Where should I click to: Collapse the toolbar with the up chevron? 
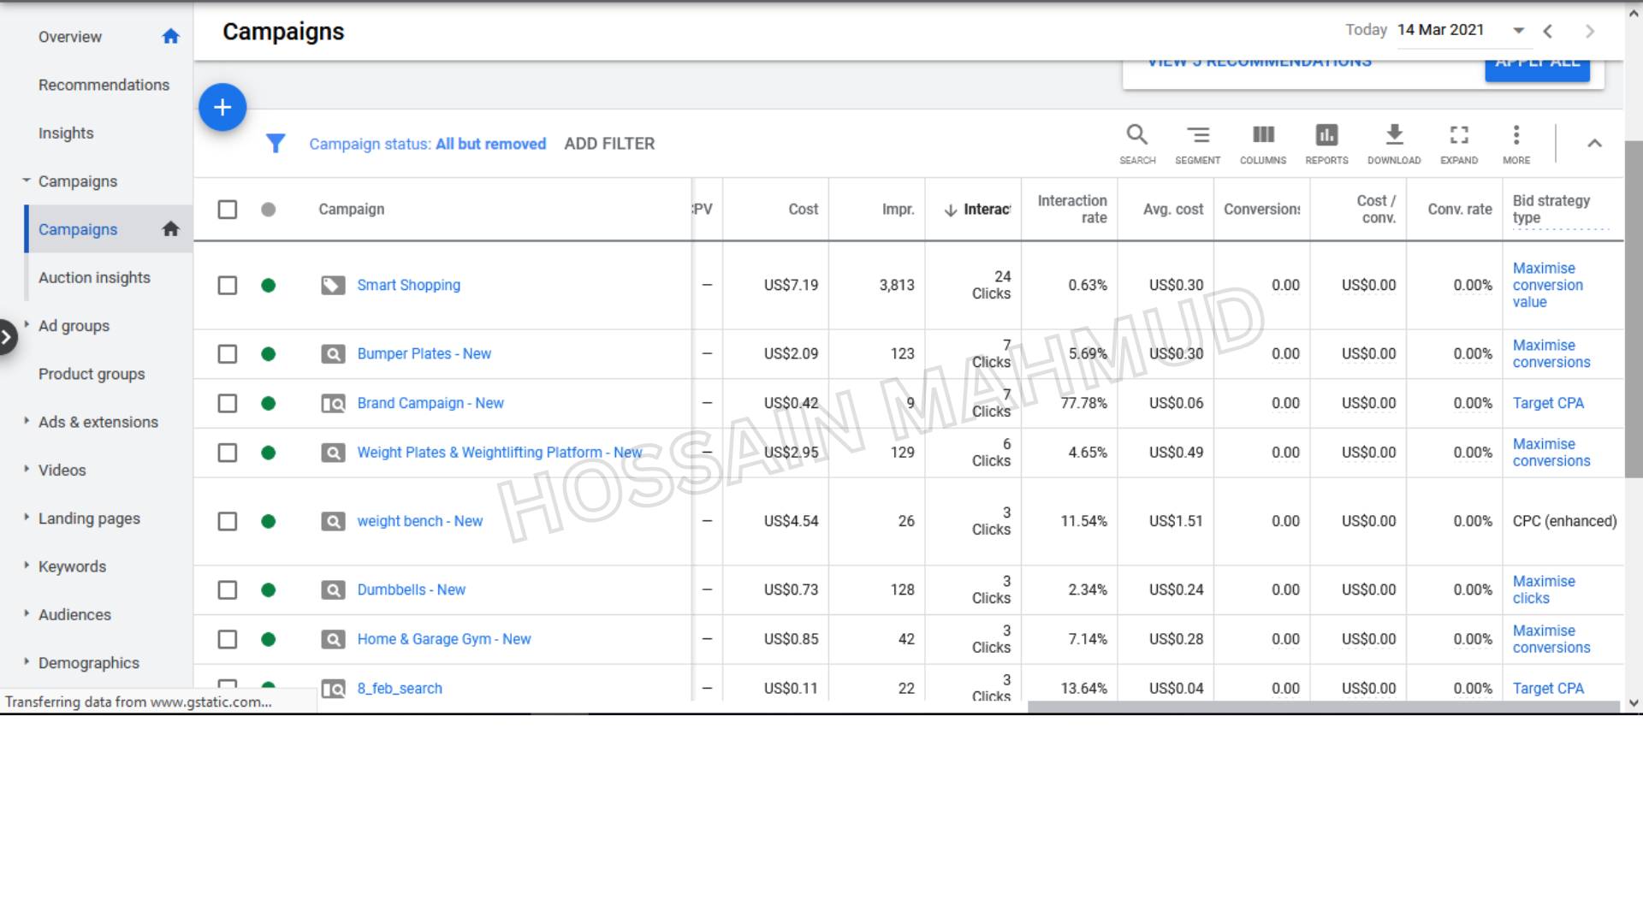click(x=1594, y=144)
